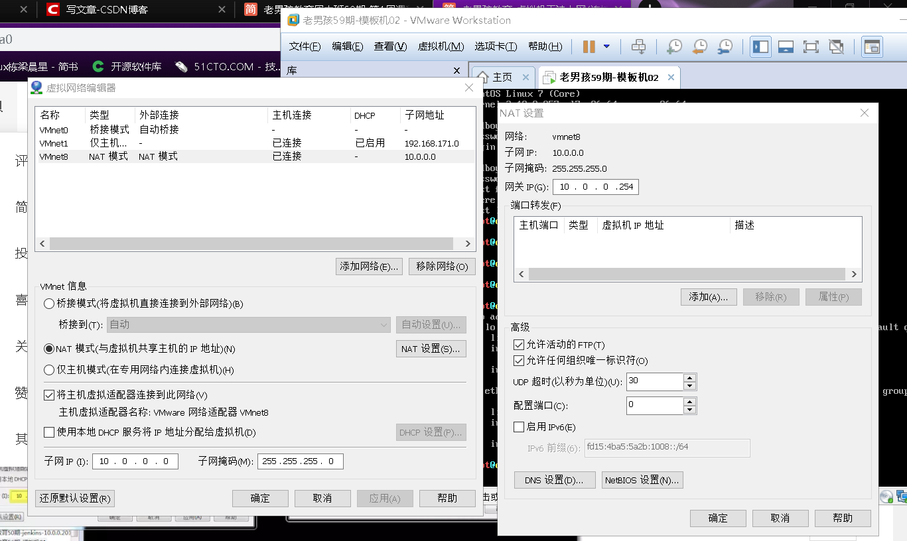Click the 移除网络(O) button

coord(442,267)
